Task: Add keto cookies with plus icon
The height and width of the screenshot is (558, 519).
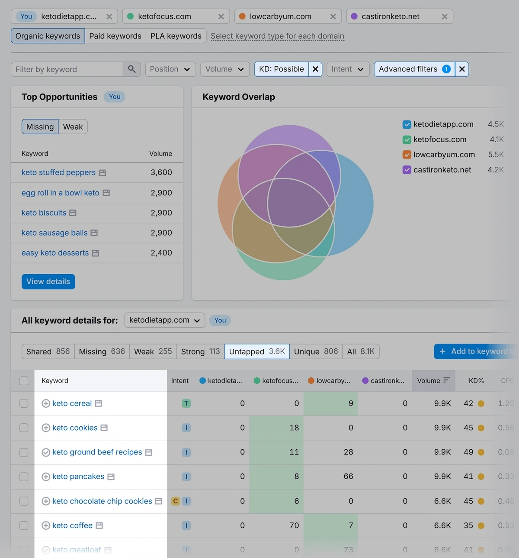Action: pyautogui.click(x=46, y=428)
